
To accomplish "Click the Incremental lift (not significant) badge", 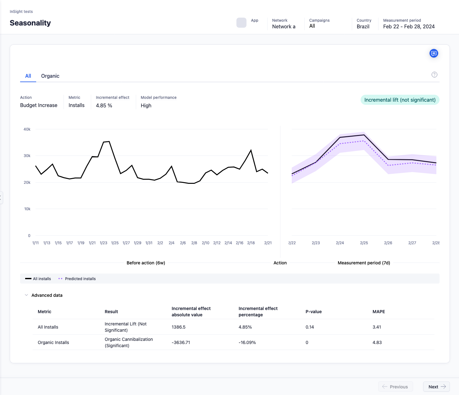I will click(400, 100).
